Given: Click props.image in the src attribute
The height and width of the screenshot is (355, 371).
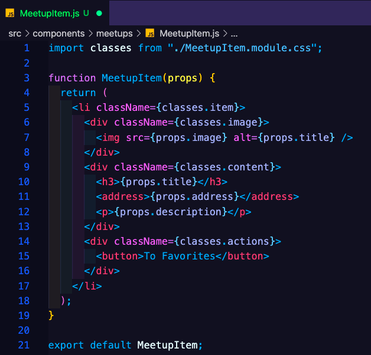Looking at the screenshot, I should pos(188,138).
